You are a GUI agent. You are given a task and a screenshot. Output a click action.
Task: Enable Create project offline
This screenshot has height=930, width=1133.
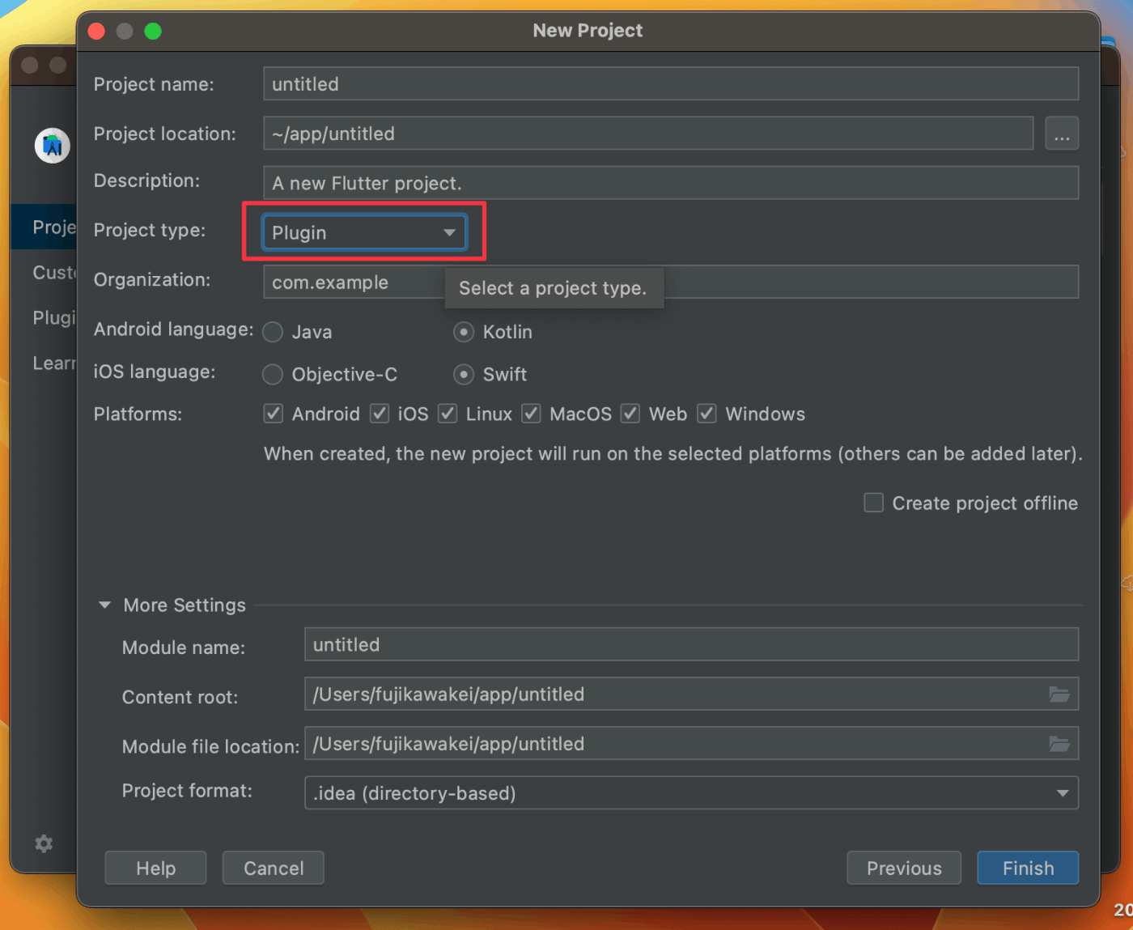coord(873,503)
